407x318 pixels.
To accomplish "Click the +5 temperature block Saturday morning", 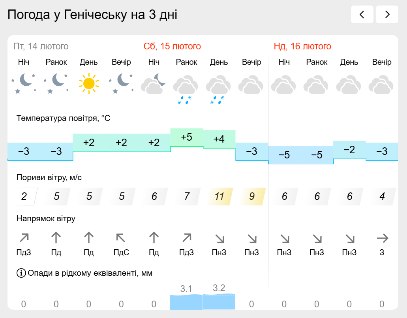I will [x=187, y=138].
